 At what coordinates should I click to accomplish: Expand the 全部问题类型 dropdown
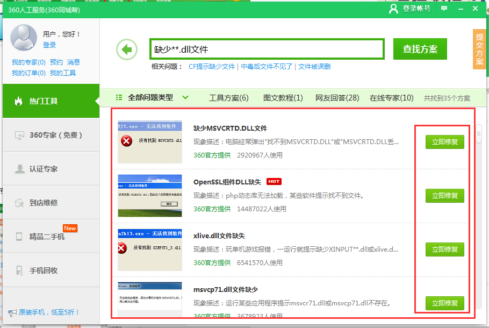point(185,97)
